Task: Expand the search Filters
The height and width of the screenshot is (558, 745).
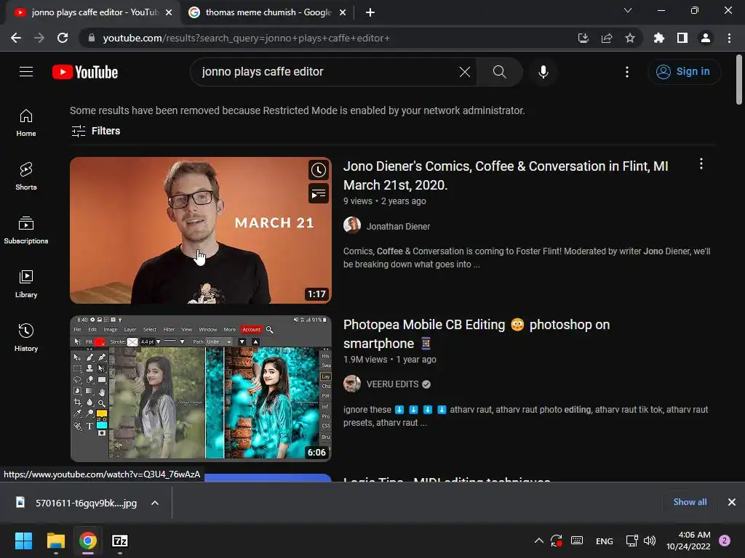Action: (x=95, y=131)
